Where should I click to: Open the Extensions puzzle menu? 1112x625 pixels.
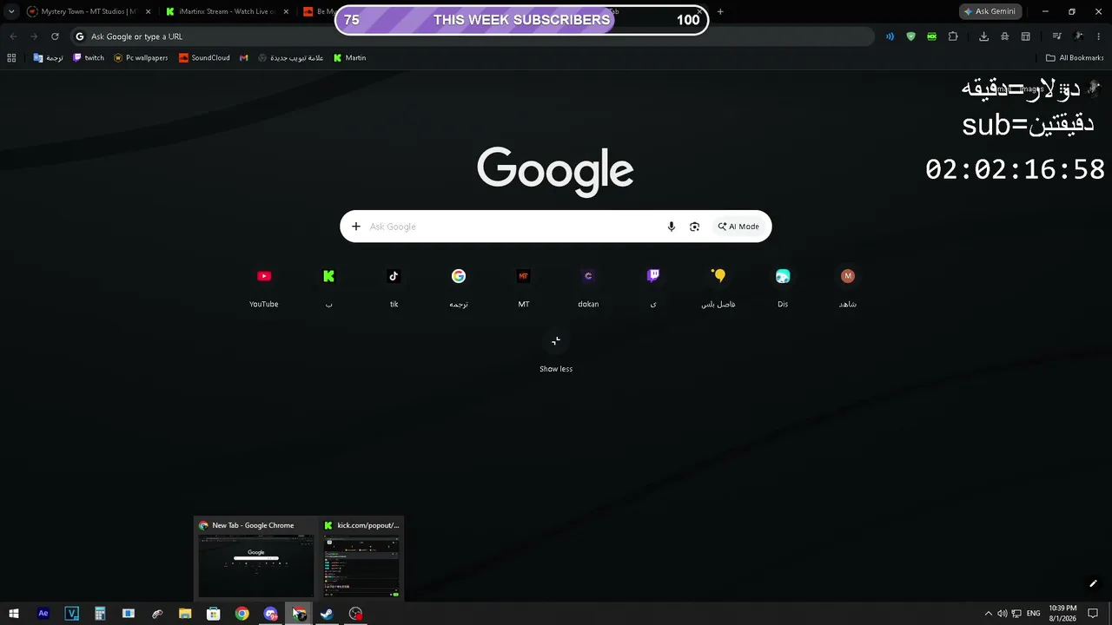(x=953, y=36)
